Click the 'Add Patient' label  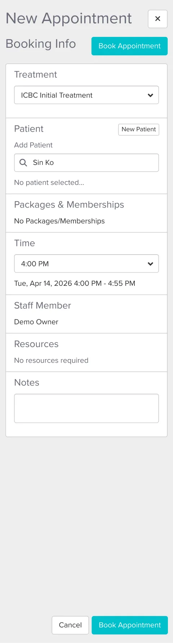[x=33, y=145]
